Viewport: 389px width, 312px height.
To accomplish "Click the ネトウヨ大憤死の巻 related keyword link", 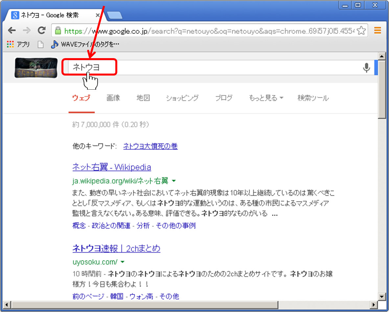I will [150, 146].
